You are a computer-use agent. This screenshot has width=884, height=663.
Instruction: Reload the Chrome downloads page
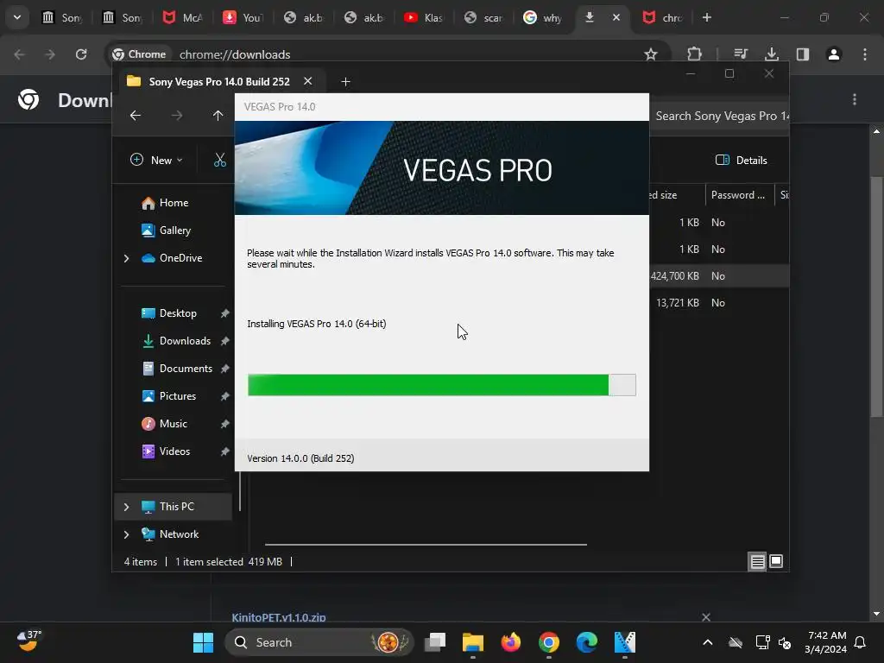[81, 54]
